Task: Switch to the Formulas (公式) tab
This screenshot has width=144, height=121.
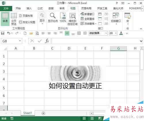Action: pos(40,8)
